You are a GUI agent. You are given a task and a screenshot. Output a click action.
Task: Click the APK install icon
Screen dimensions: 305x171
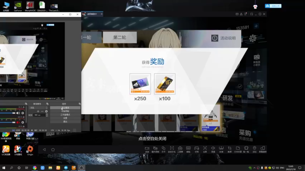coord(222,148)
